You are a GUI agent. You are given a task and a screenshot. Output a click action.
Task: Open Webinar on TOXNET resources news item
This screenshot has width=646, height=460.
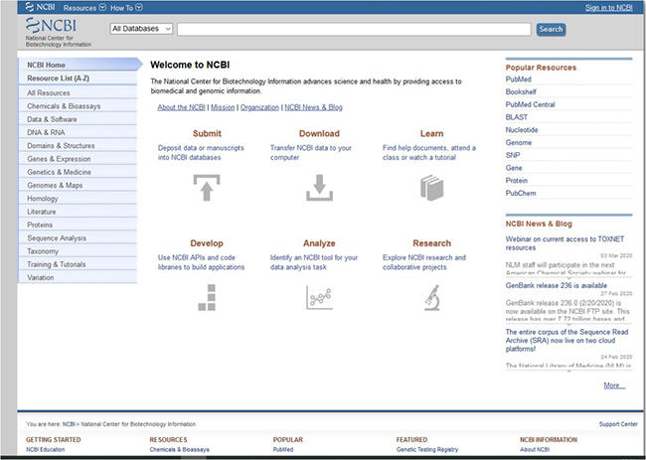coord(565,243)
